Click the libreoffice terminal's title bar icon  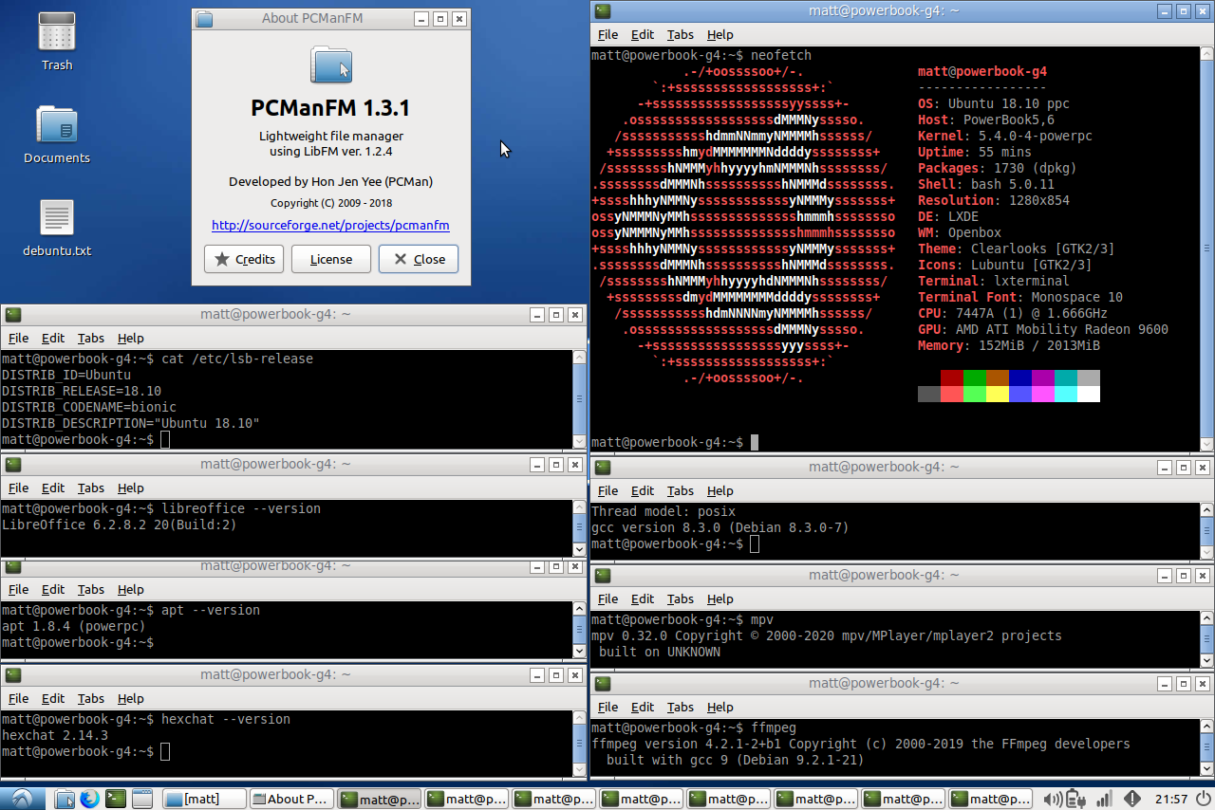[x=12, y=464]
